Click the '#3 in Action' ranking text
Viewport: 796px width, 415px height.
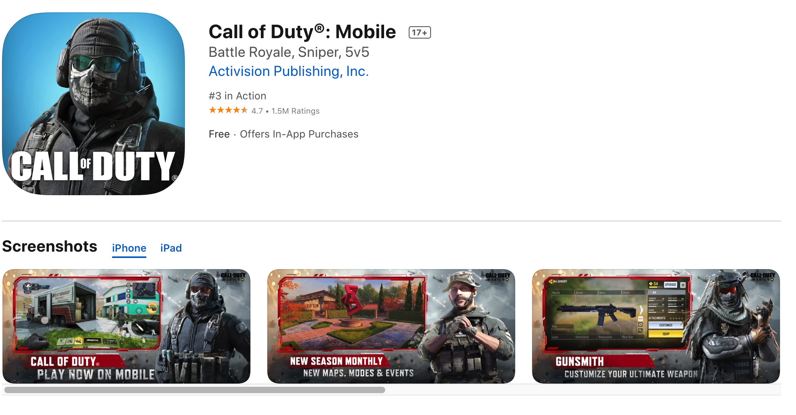pos(237,96)
